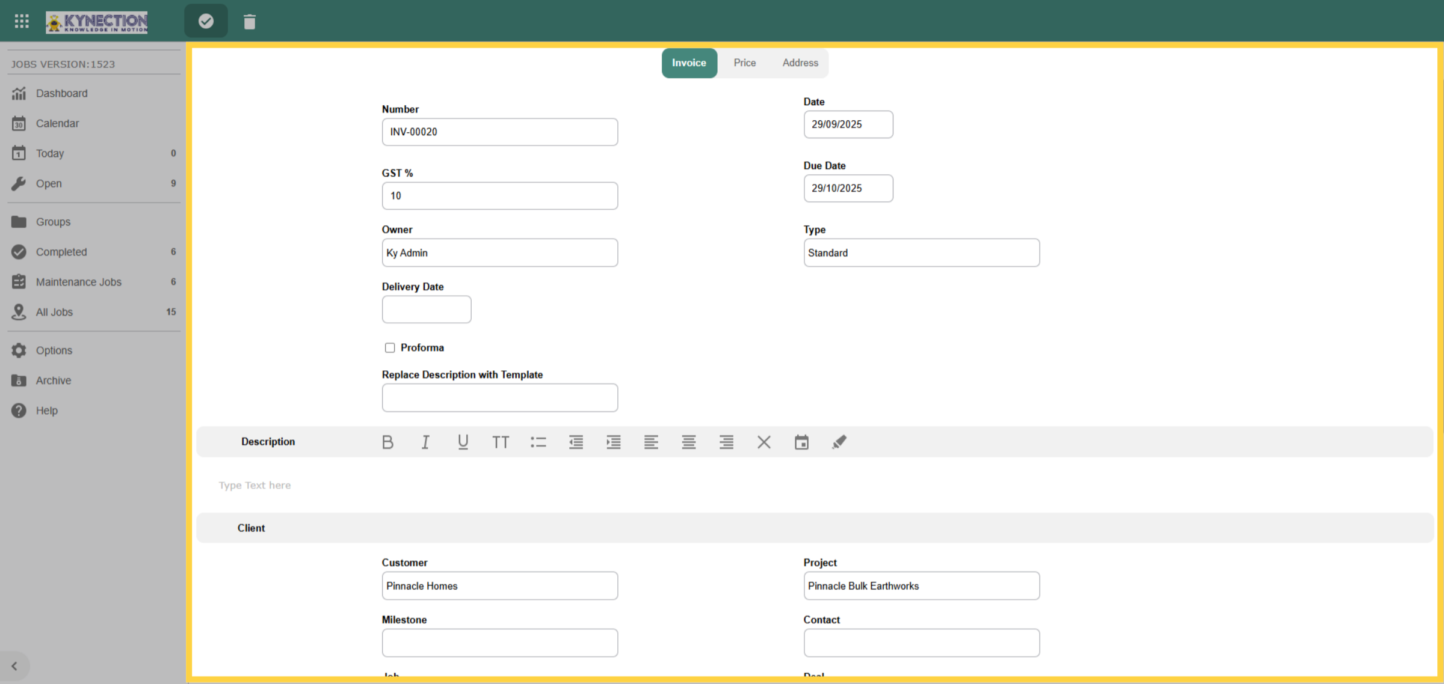Select the highlighter marker tool
This screenshot has height=684, width=1444.
click(839, 442)
